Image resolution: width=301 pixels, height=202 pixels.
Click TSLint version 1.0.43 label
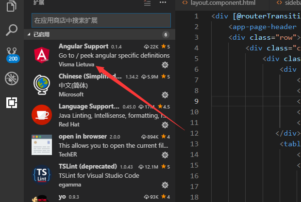tap(126, 167)
